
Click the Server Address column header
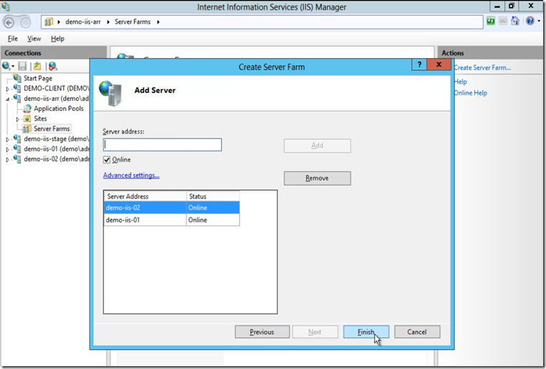pyautogui.click(x=145, y=196)
